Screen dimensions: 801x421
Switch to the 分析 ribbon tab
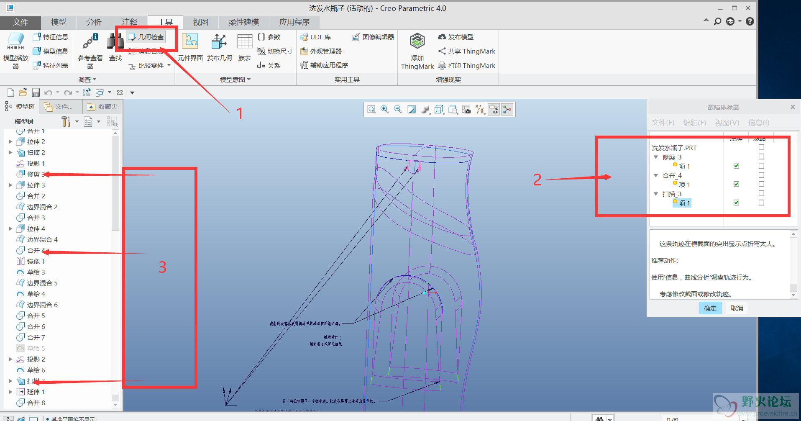94,22
